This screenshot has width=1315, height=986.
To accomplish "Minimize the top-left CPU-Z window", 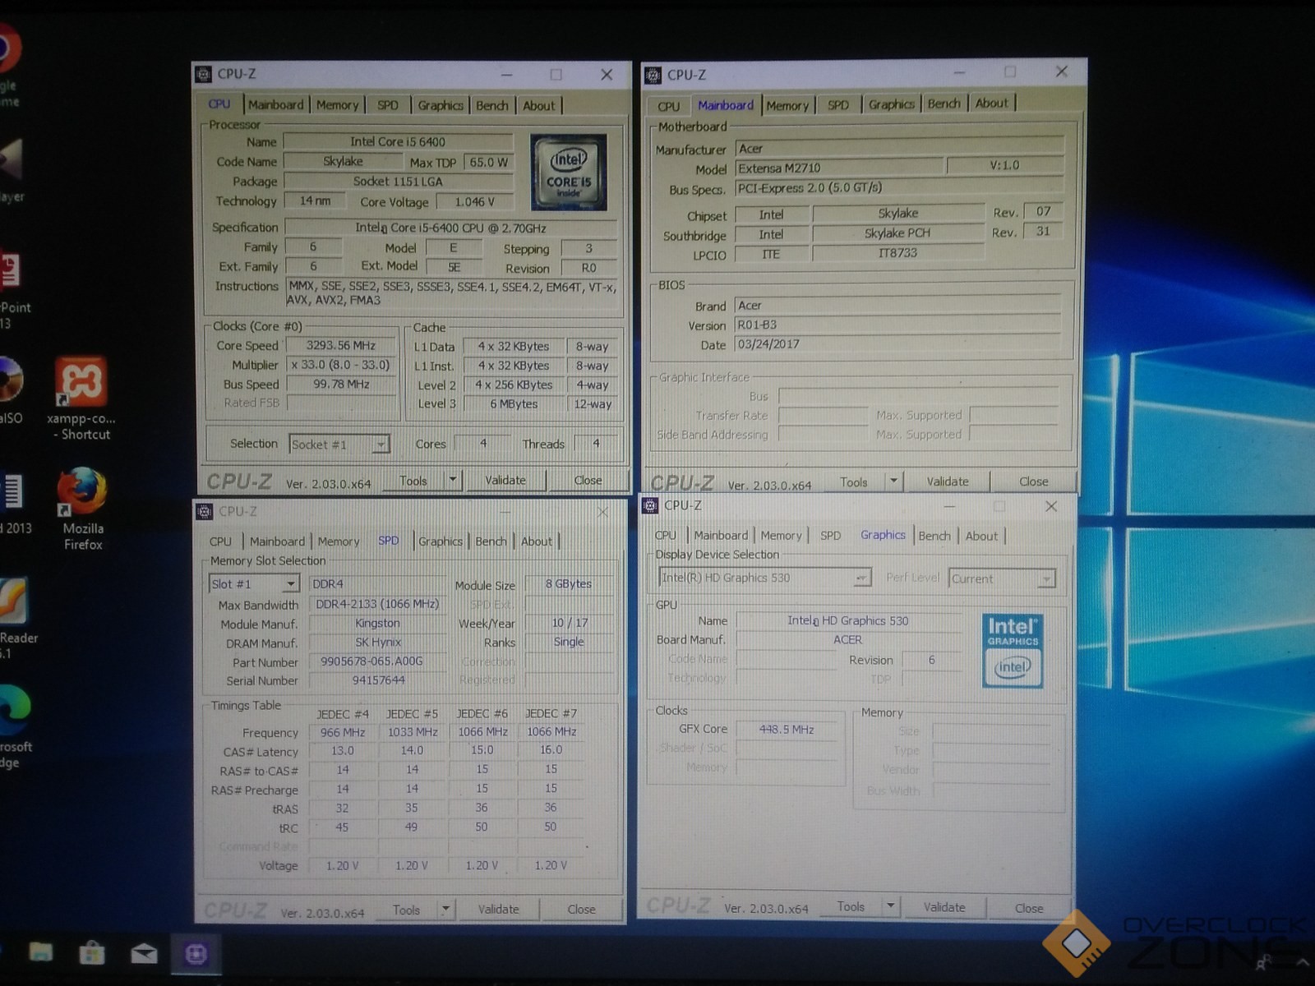I will (507, 75).
